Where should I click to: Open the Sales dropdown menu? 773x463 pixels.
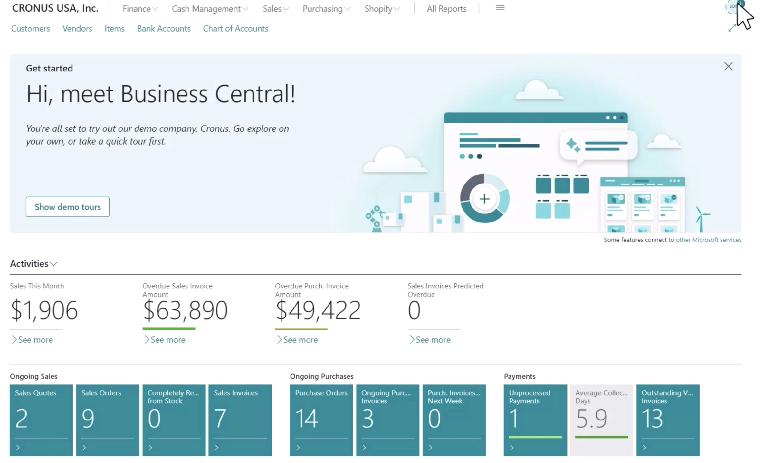point(275,9)
